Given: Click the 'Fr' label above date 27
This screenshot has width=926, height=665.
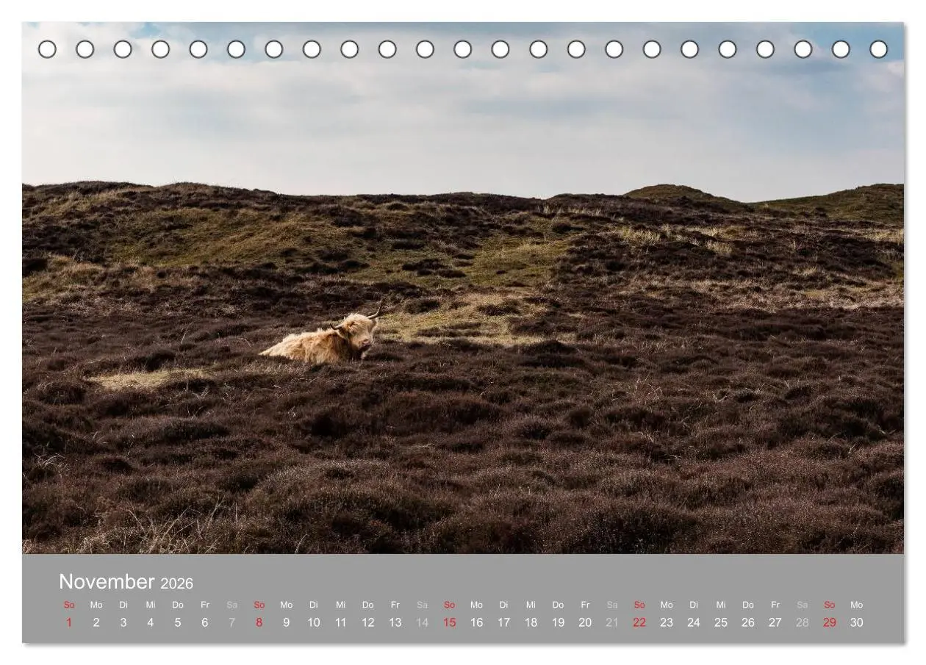Looking at the screenshot, I should [775, 605].
